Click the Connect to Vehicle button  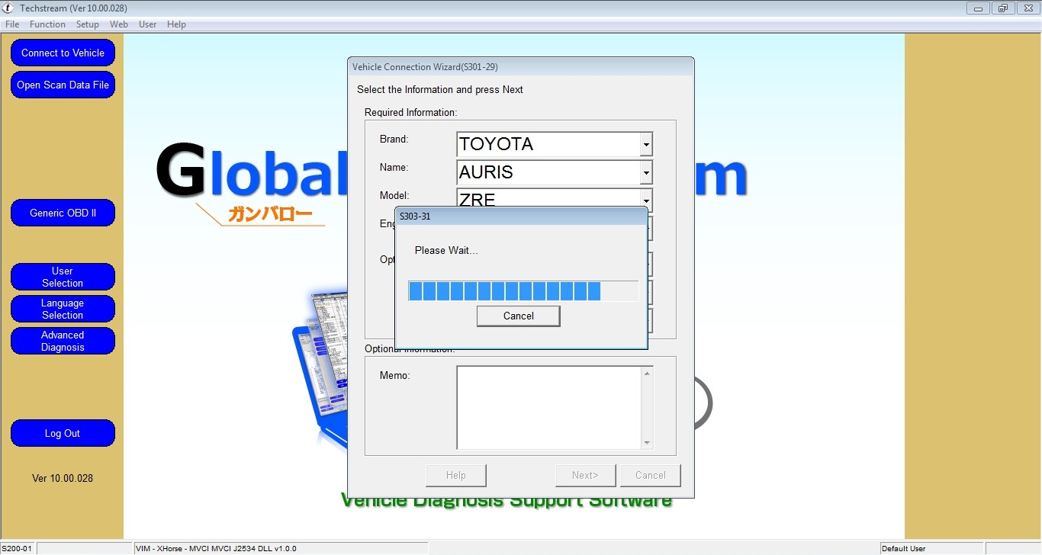63,53
